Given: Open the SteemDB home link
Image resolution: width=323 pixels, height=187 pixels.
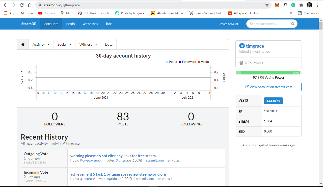Looking at the screenshot, I should [x=29, y=24].
